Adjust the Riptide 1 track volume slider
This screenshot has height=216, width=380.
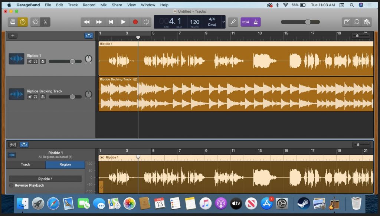72,61
